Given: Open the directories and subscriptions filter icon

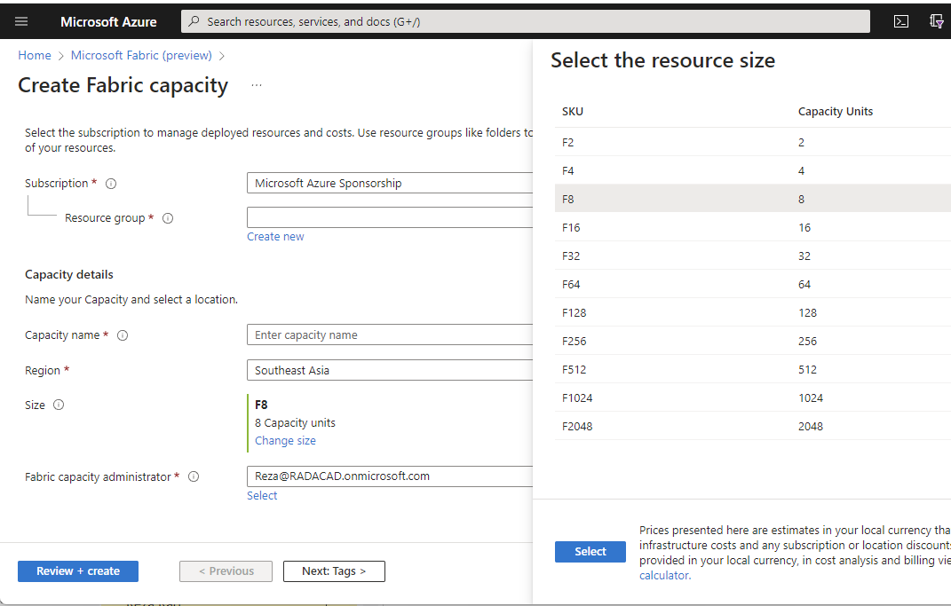Looking at the screenshot, I should (936, 21).
